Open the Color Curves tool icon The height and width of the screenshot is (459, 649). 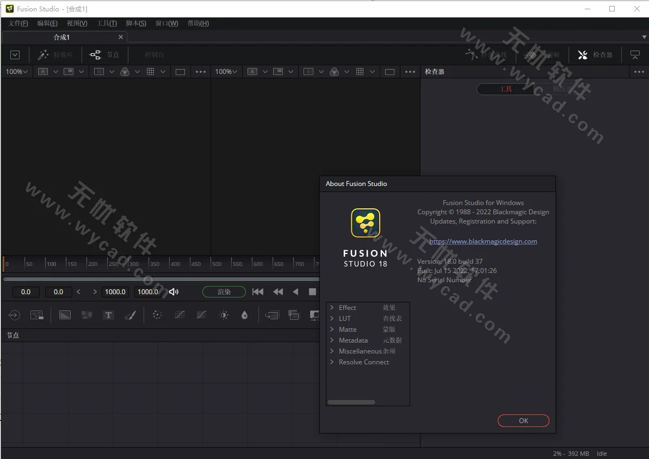(179, 315)
